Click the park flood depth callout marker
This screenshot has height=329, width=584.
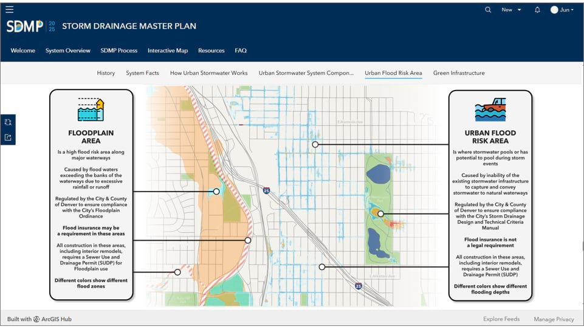pyautogui.click(x=380, y=214)
